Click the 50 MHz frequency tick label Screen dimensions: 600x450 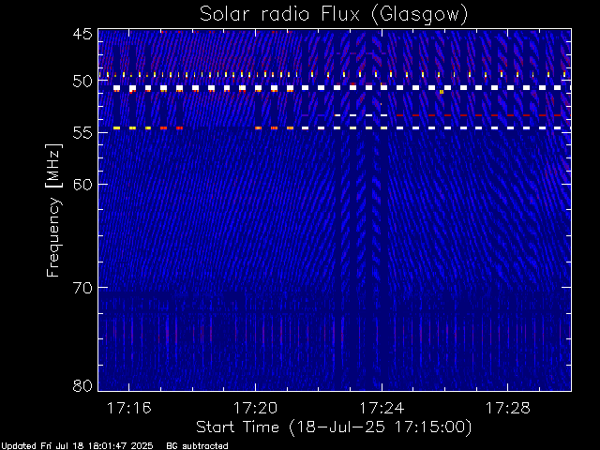point(82,82)
